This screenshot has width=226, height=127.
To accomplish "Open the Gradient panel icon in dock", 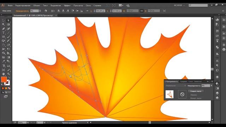I will [x=217, y=88].
